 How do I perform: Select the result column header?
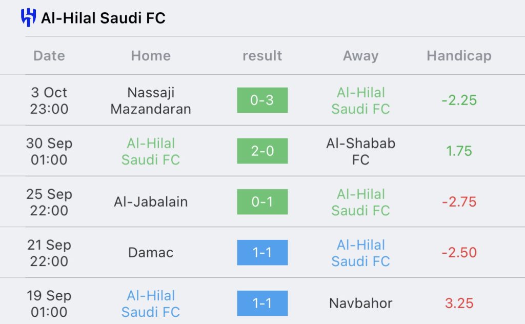pos(262,55)
